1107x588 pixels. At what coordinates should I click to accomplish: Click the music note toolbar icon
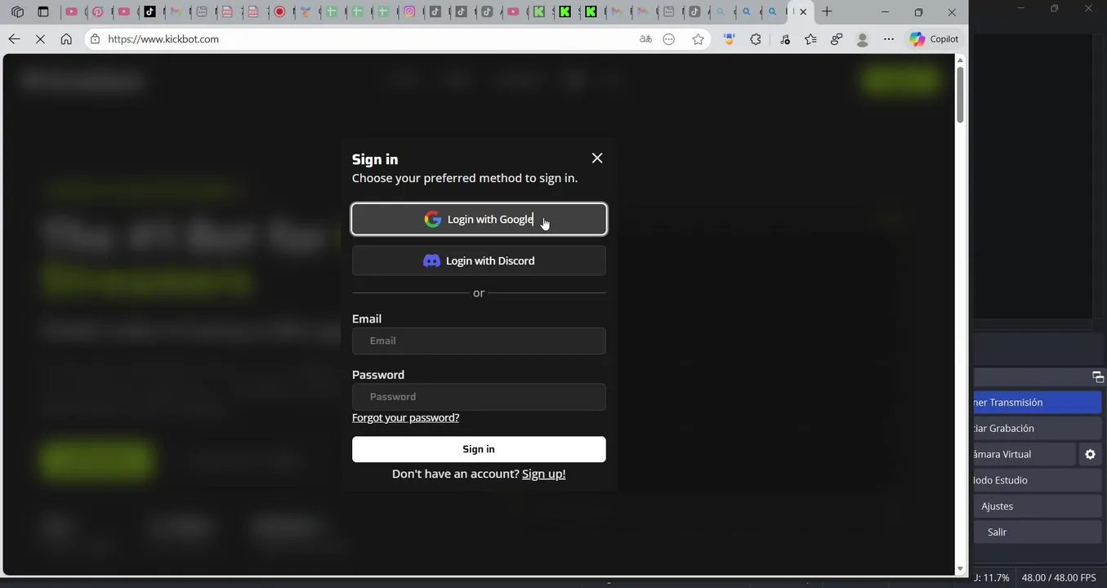785,39
